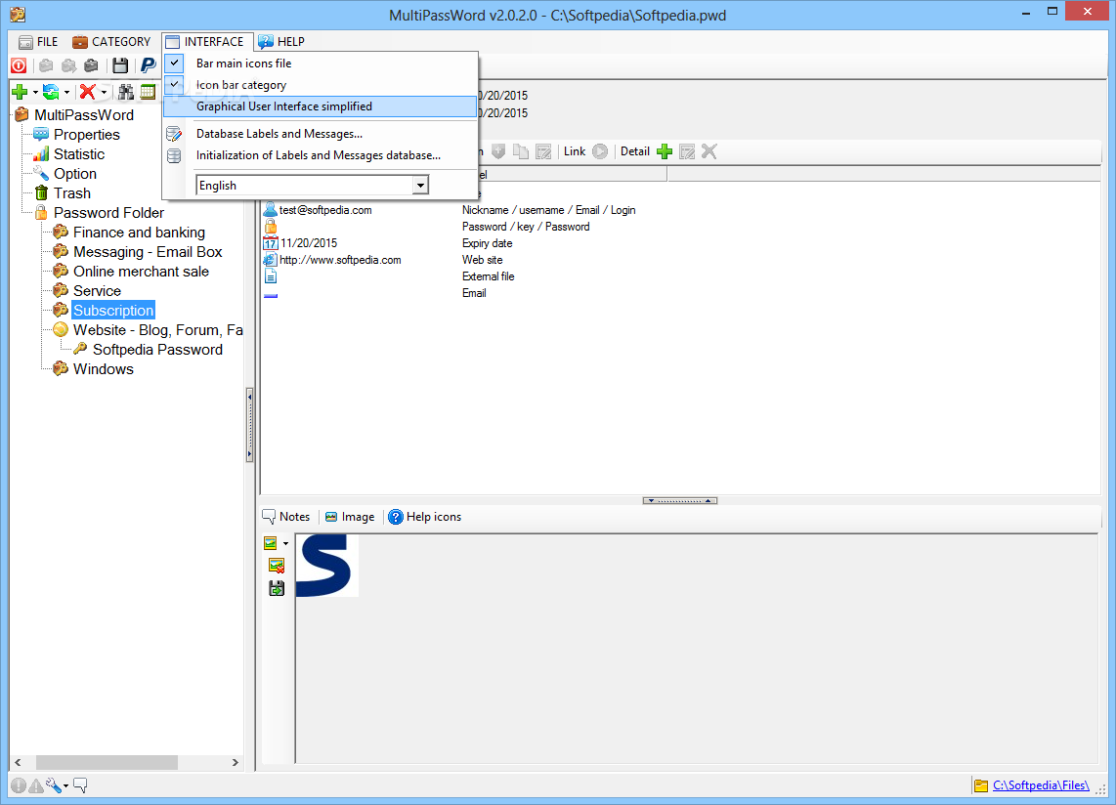
Task: Click the test@softpedia.com field
Action: (325, 210)
